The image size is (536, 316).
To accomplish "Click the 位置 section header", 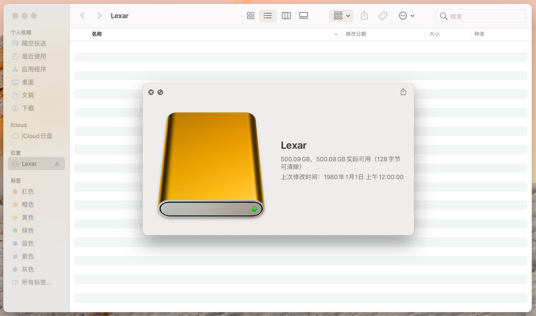I will pyautogui.click(x=16, y=153).
